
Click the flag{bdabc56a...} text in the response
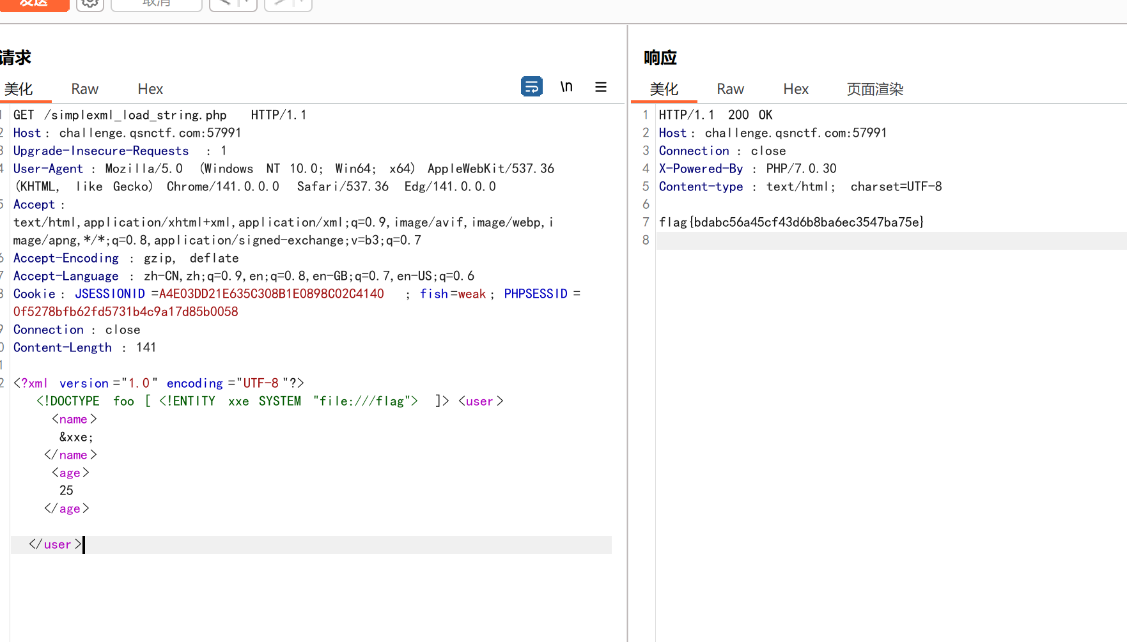pos(791,222)
